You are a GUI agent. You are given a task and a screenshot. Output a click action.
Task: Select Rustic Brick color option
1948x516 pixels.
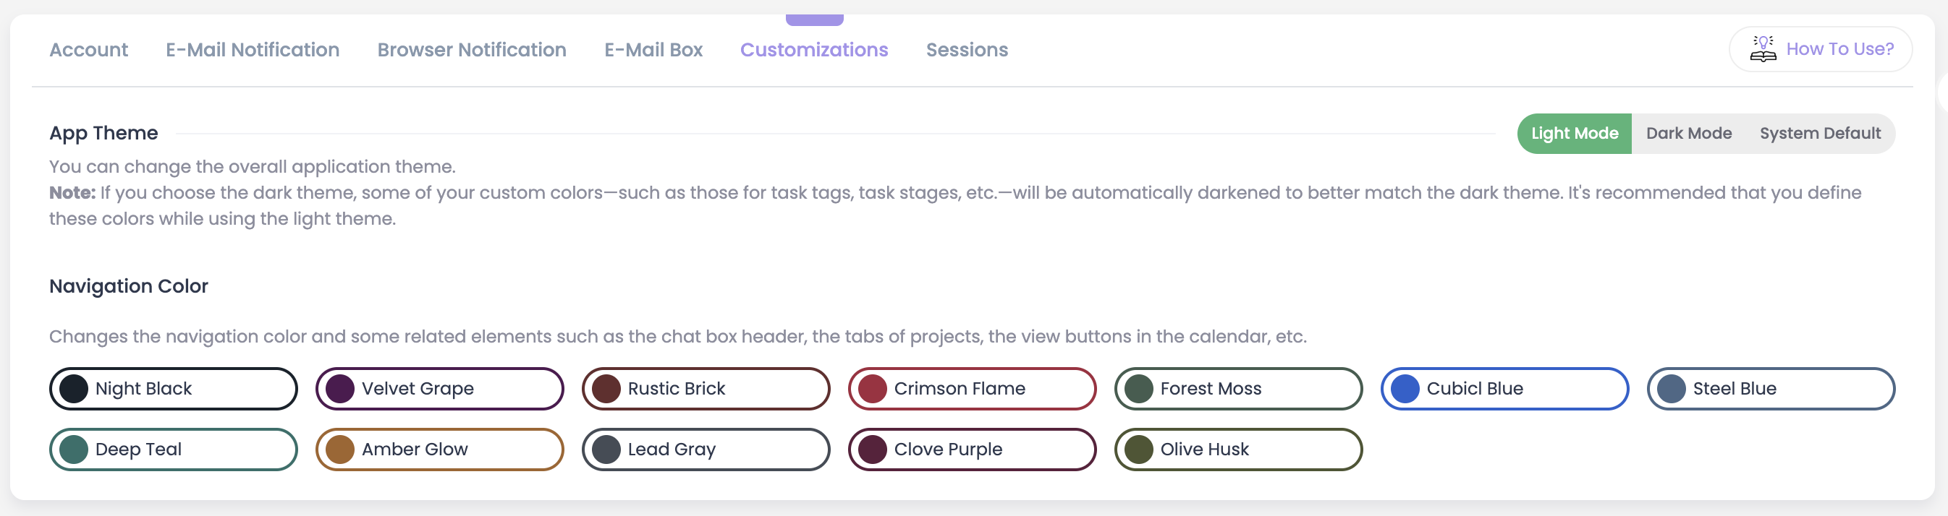coord(706,388)
